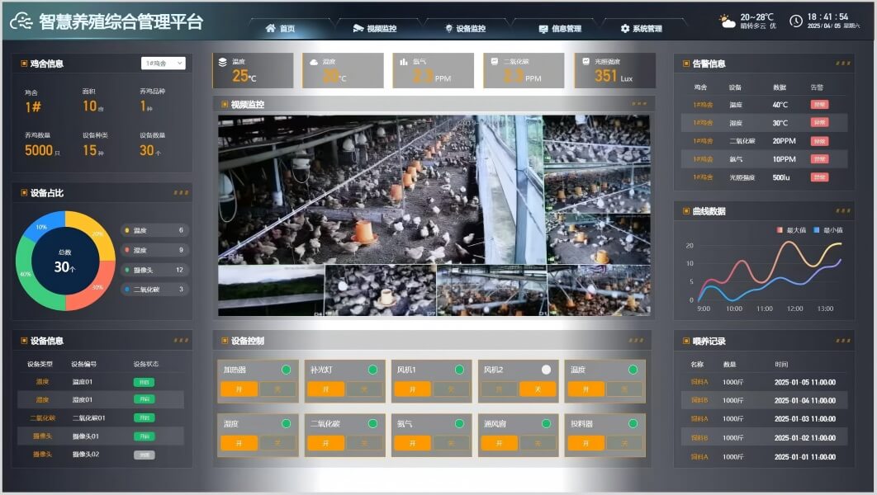Click the red alarm badge for 40°C 温度

tap(818, 105)
